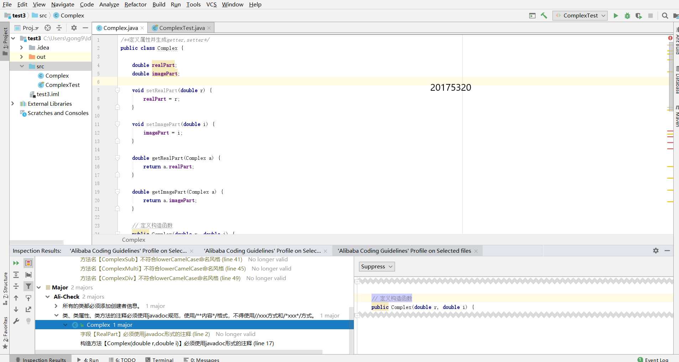
Task: Expand all inspection results
Action: coord(16,275)
